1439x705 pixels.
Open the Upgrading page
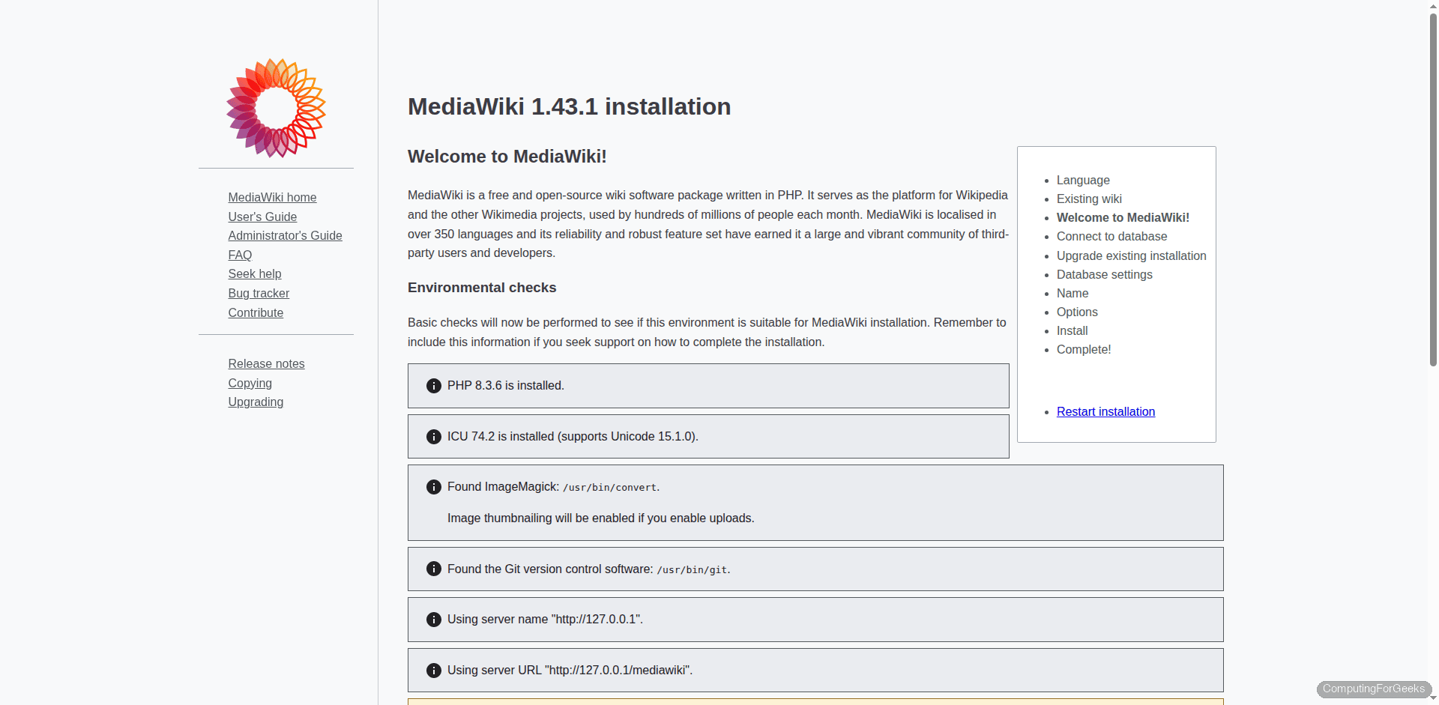[x=256, y=402]
